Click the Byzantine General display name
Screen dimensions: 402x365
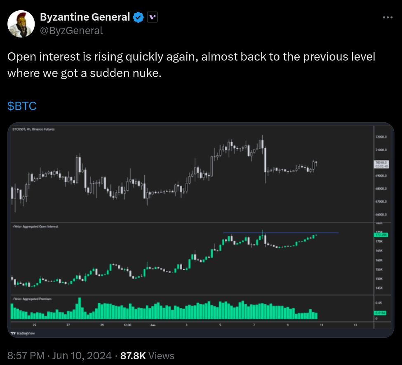tap(85, 17)
